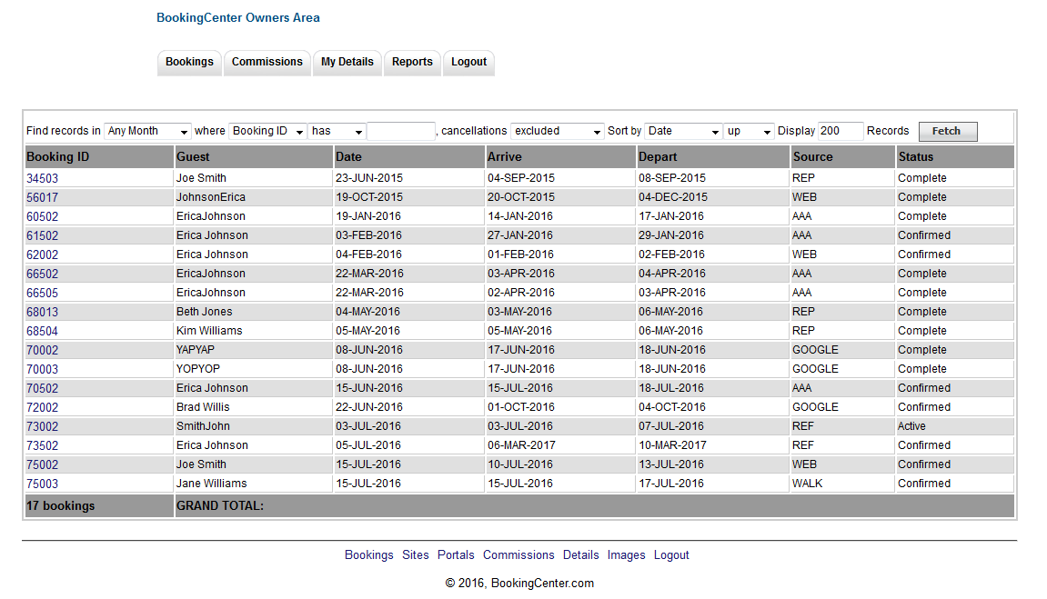Expand the 'has' condition dropdown

coord(337,131)
